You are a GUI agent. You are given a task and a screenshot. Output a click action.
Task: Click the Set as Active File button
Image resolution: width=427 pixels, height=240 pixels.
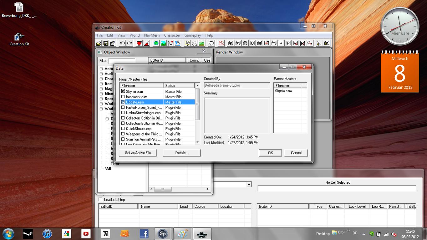138,153
